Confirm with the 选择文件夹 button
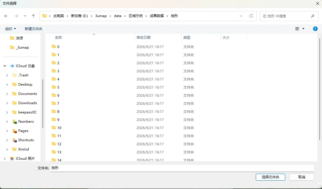The height and width of the screenshot is (189, 322). pos(271,177)
